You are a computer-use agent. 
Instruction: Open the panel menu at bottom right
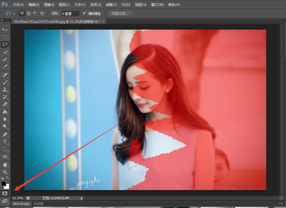click(x=281, y=203)
